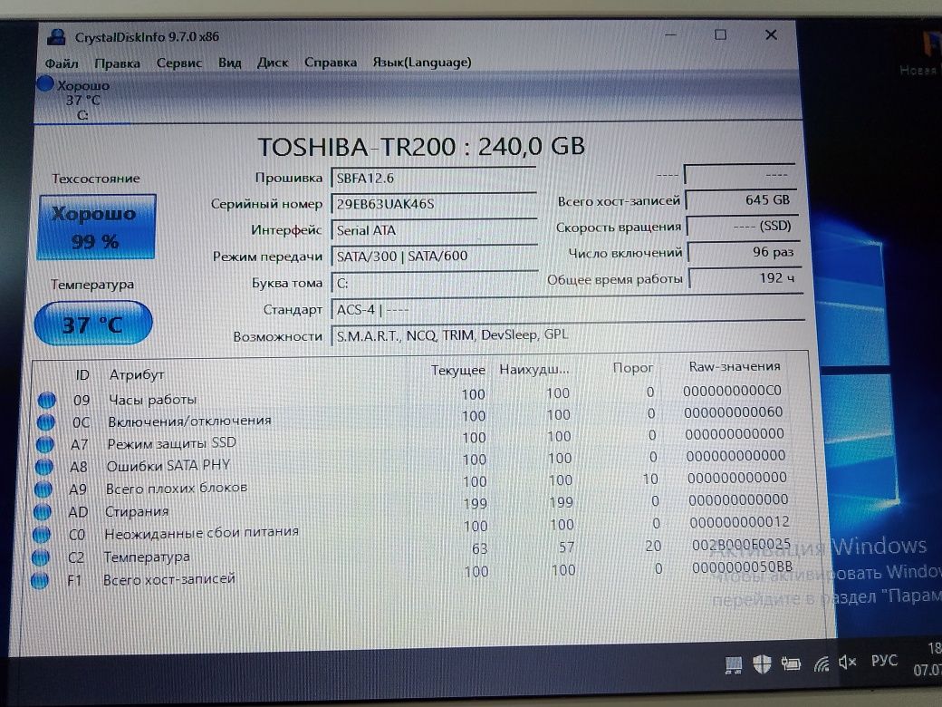Click the Raw-значения column header
This screenshot has height=707, width=942.
[735, 367]
